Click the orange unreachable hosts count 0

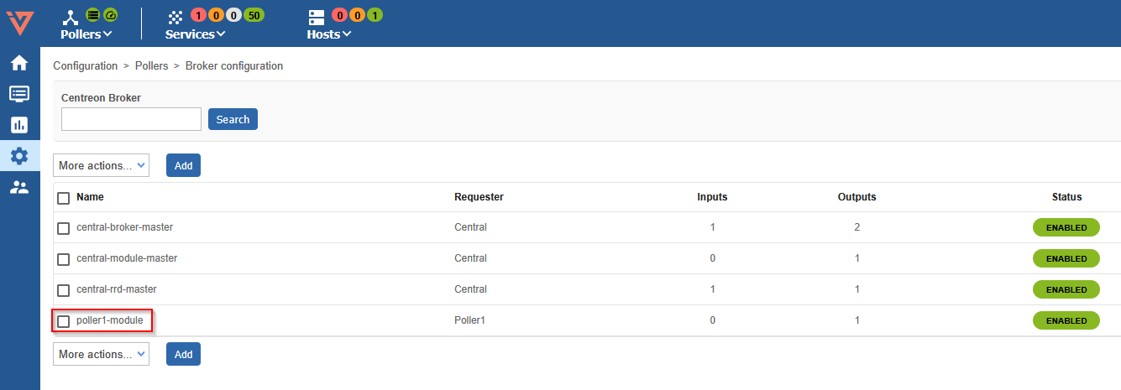[356, 15]
